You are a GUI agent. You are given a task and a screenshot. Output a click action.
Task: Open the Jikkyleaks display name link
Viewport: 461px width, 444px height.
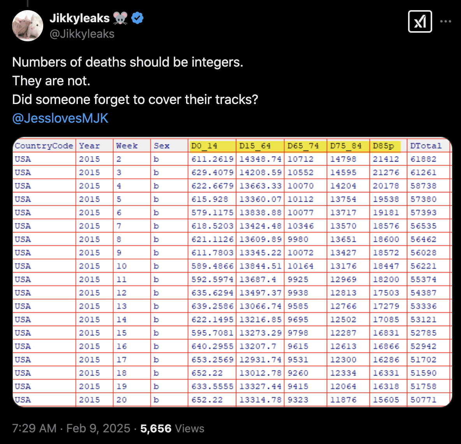tap(80, 18)
